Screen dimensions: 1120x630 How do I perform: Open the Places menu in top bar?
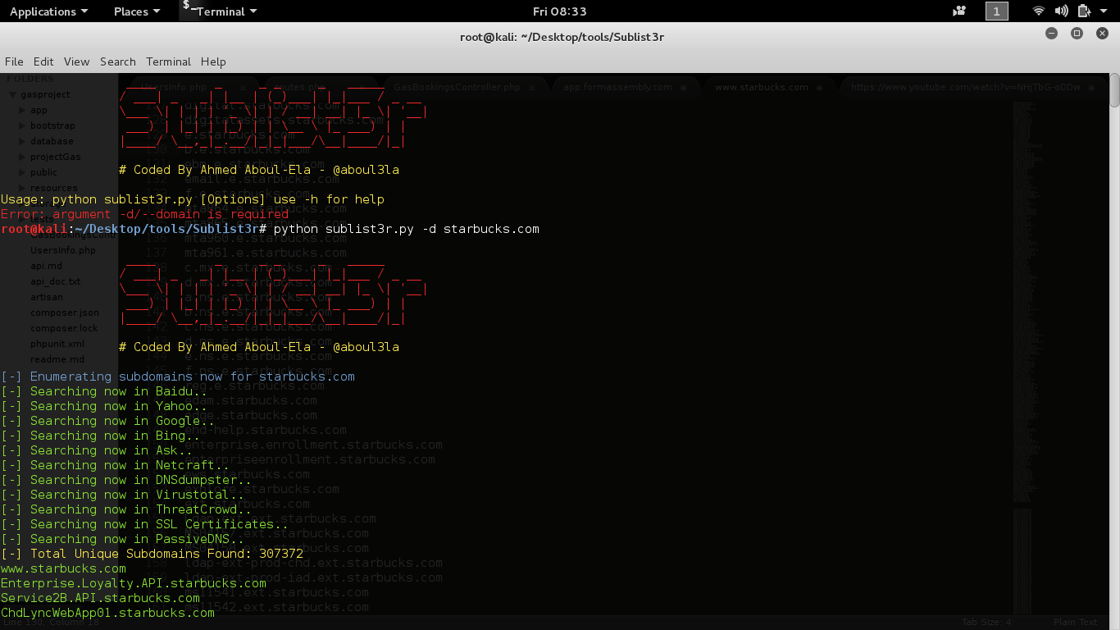click(x=137, y=11)
